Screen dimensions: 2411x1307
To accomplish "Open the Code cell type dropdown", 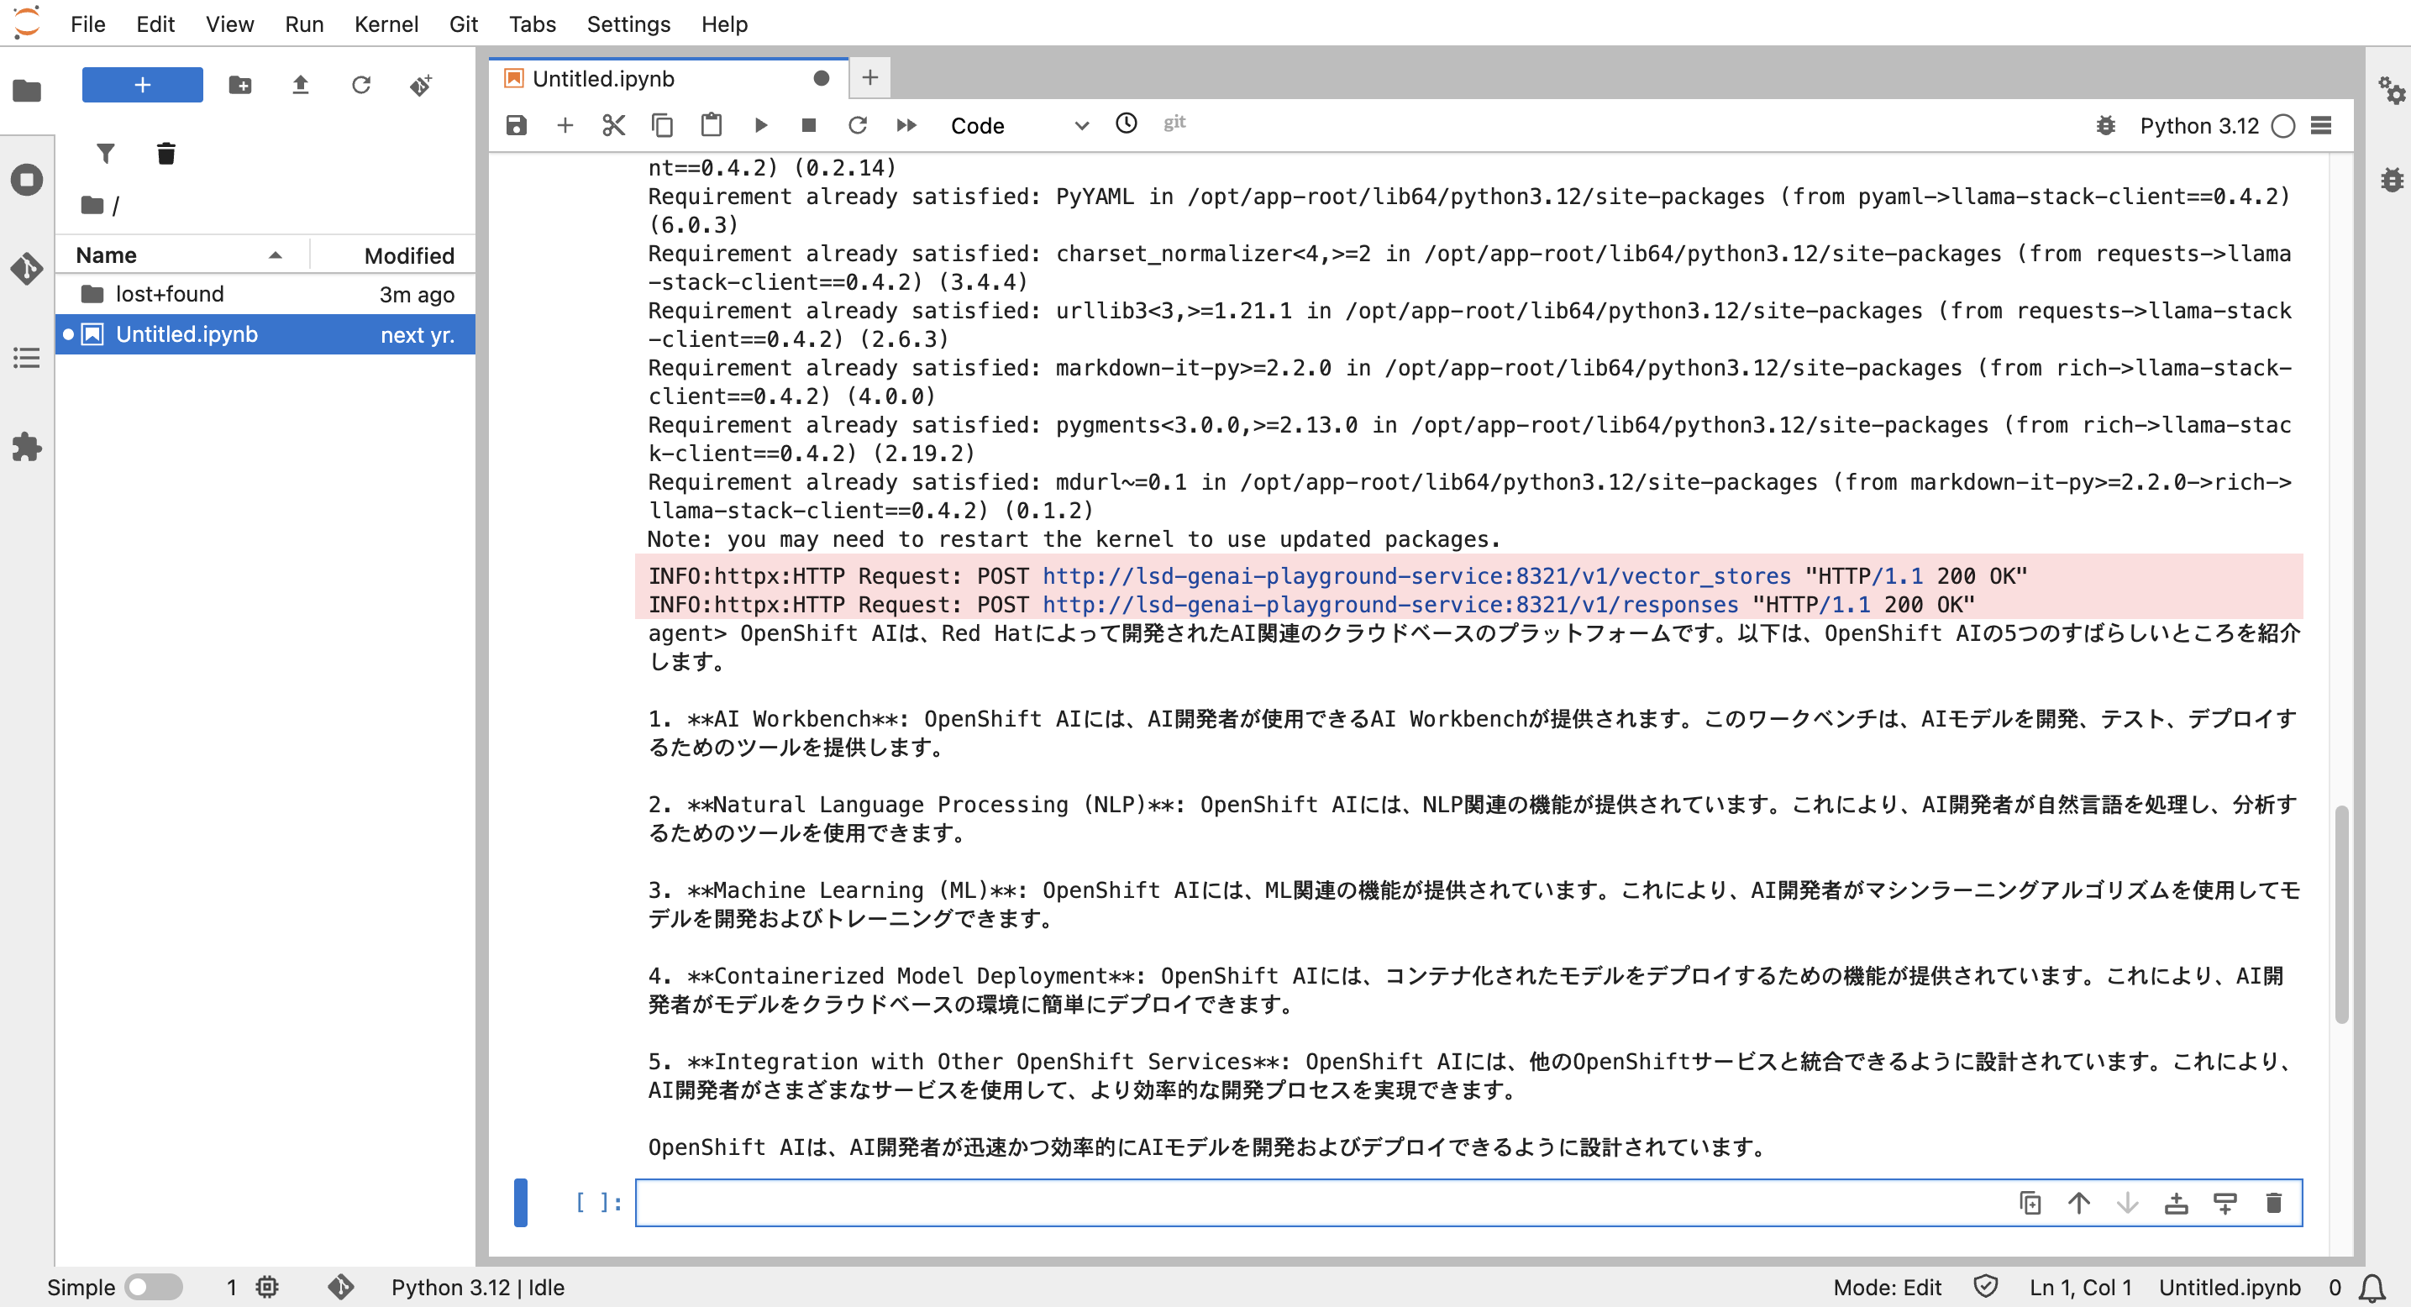I will coord(1018,125).
